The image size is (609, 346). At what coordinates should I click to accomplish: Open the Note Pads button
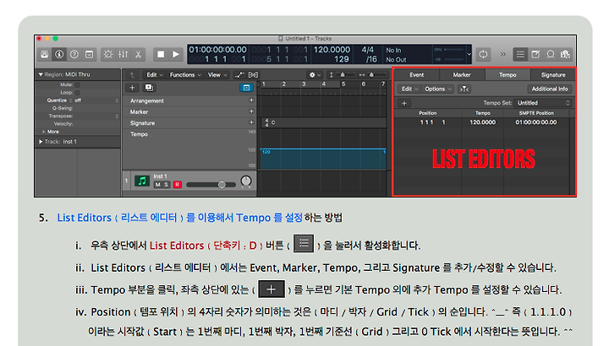coord(535,54)
